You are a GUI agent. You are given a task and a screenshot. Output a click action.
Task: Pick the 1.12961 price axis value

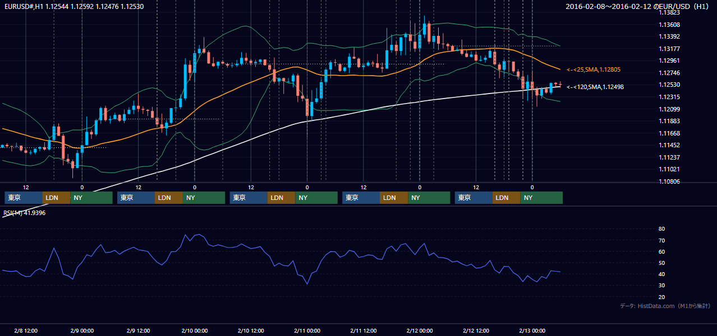pyautogui.click(x=669, y=60)
